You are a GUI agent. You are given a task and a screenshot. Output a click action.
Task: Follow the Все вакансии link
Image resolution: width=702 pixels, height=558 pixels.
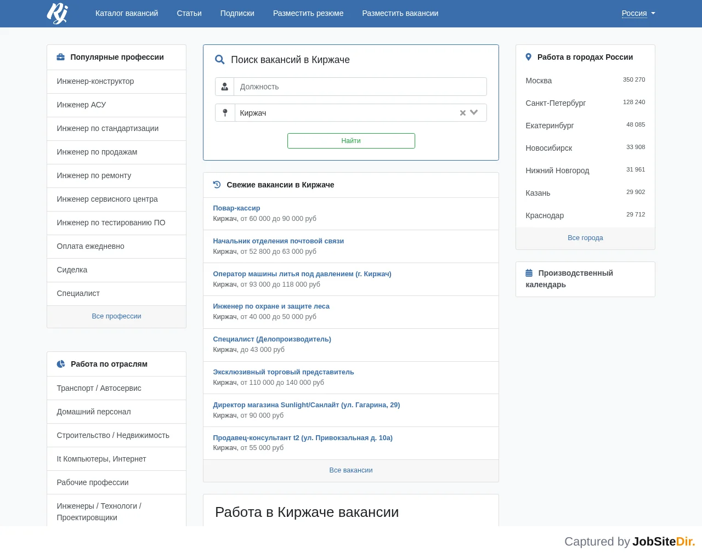[x=351, y=470]
